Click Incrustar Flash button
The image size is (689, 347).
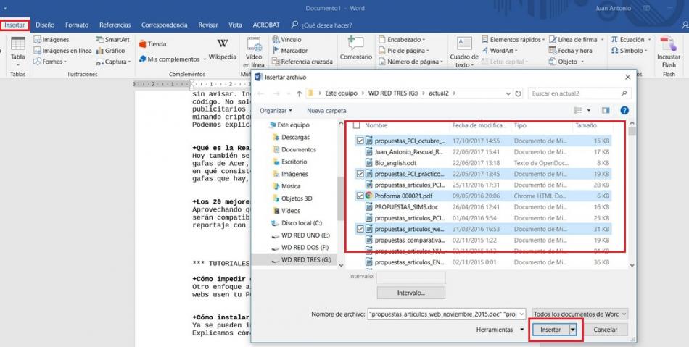(669, 53)
